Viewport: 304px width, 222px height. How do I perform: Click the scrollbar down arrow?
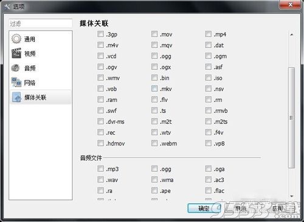click(x=292, y=196)
